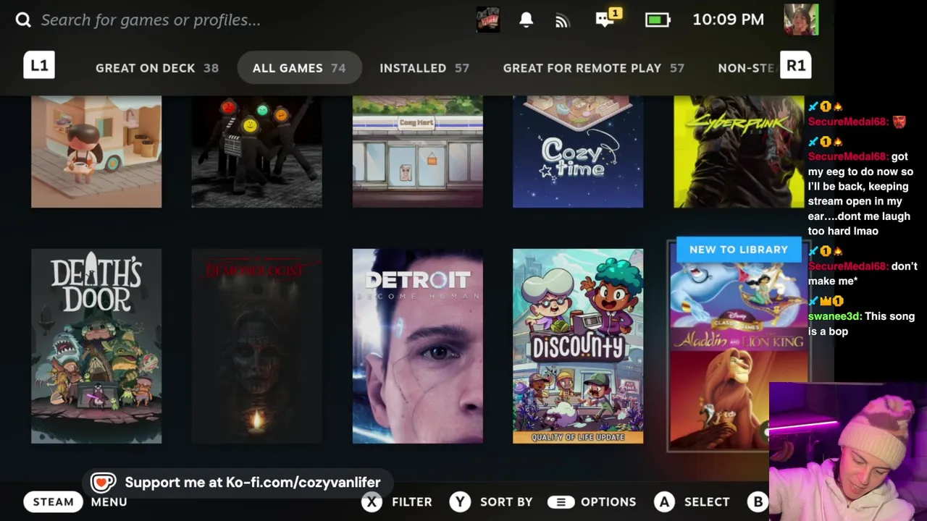Click the Y sort glyph

pos(460,501)
